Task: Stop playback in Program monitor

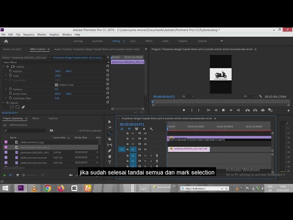Action: tap(223, 110)
